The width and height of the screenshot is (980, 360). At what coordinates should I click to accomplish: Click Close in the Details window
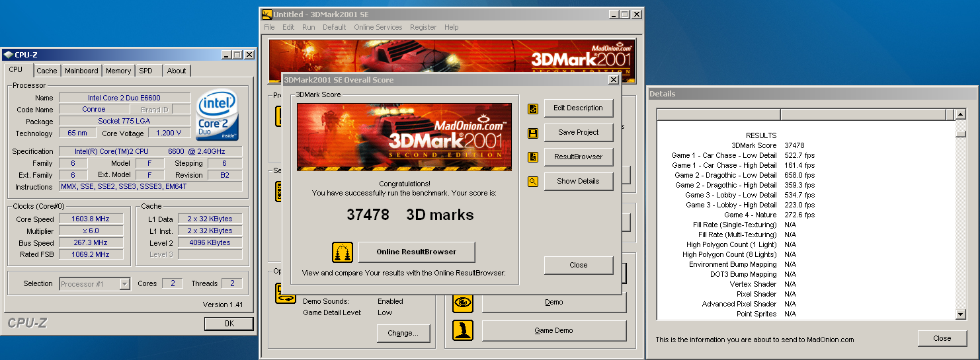pyautogui.click(x=942, y=339)
